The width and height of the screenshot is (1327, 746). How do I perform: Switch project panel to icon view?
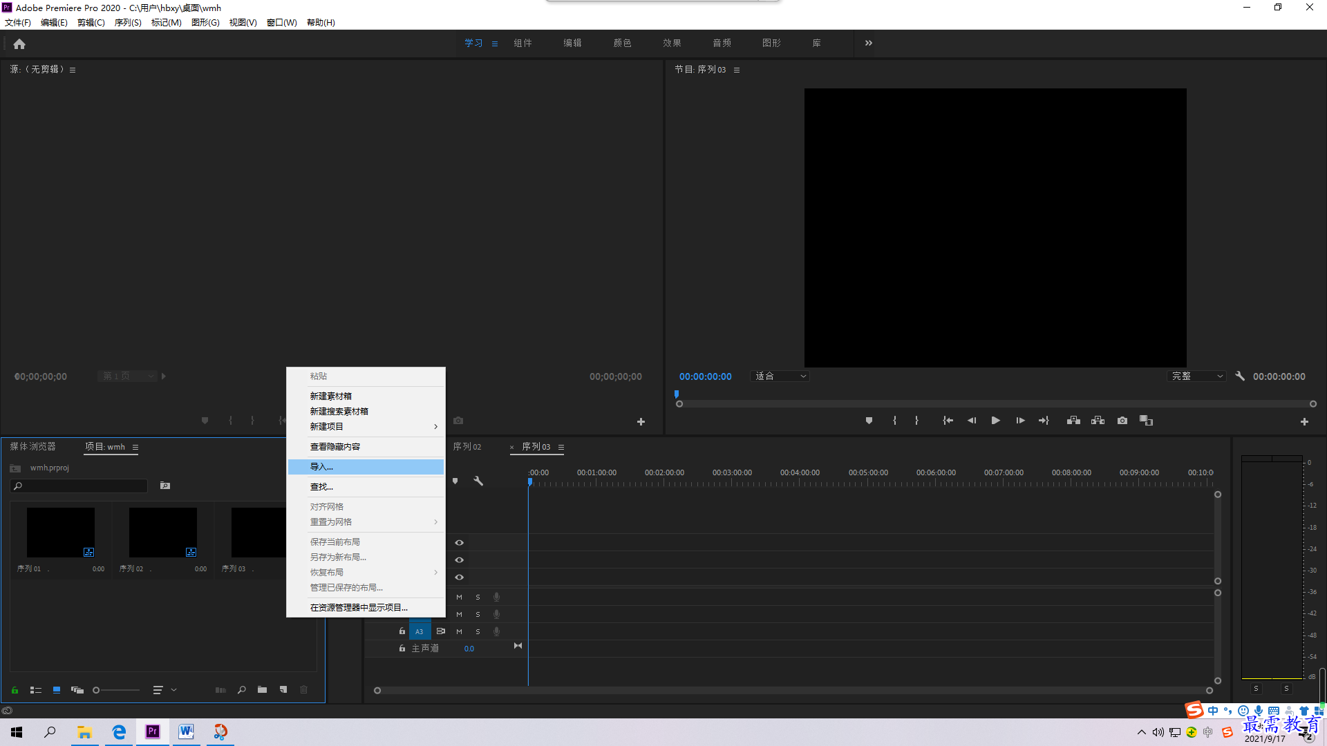click(x=57, y=690)
